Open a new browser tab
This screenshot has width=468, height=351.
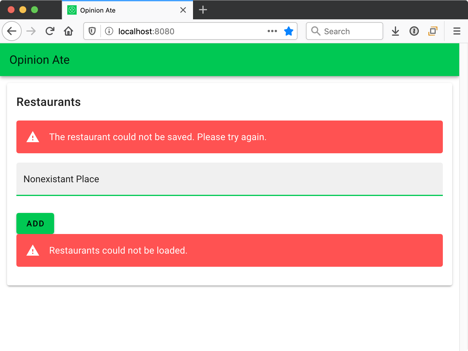tap(203, 10)
